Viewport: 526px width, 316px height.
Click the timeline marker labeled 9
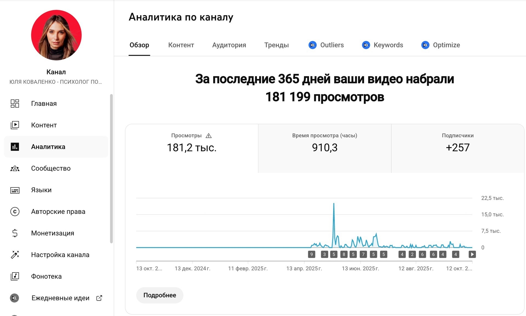tap(311, 254)
